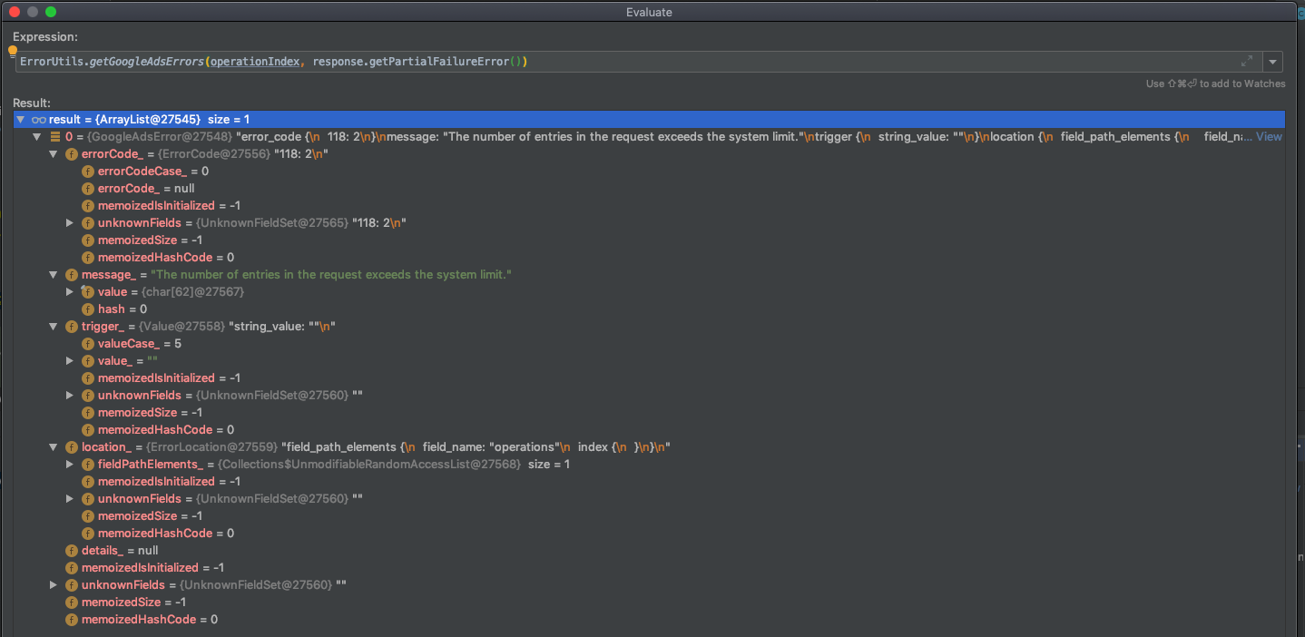Click the field icon beside errorCodeCase_

(88, 171)
